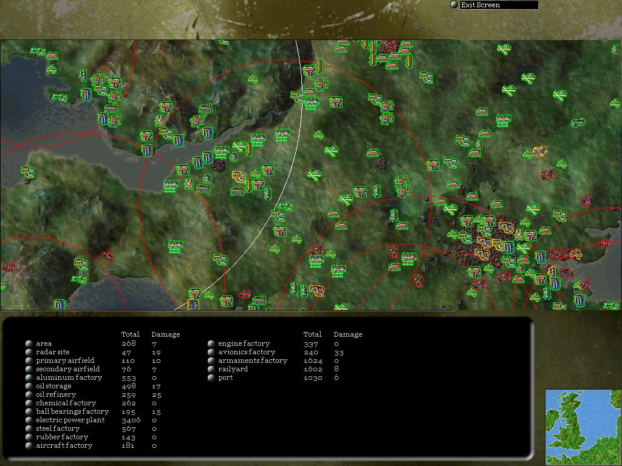Viewport: 622px width, 466px height.
Task: Click the 'ball bearings factory' label
Action: pyautogui.click(x=72, y=412)
